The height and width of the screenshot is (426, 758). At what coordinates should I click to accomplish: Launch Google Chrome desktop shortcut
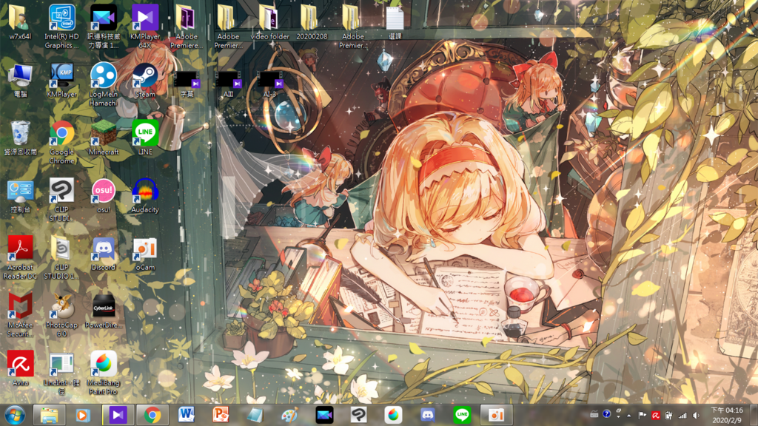(62, 143)
